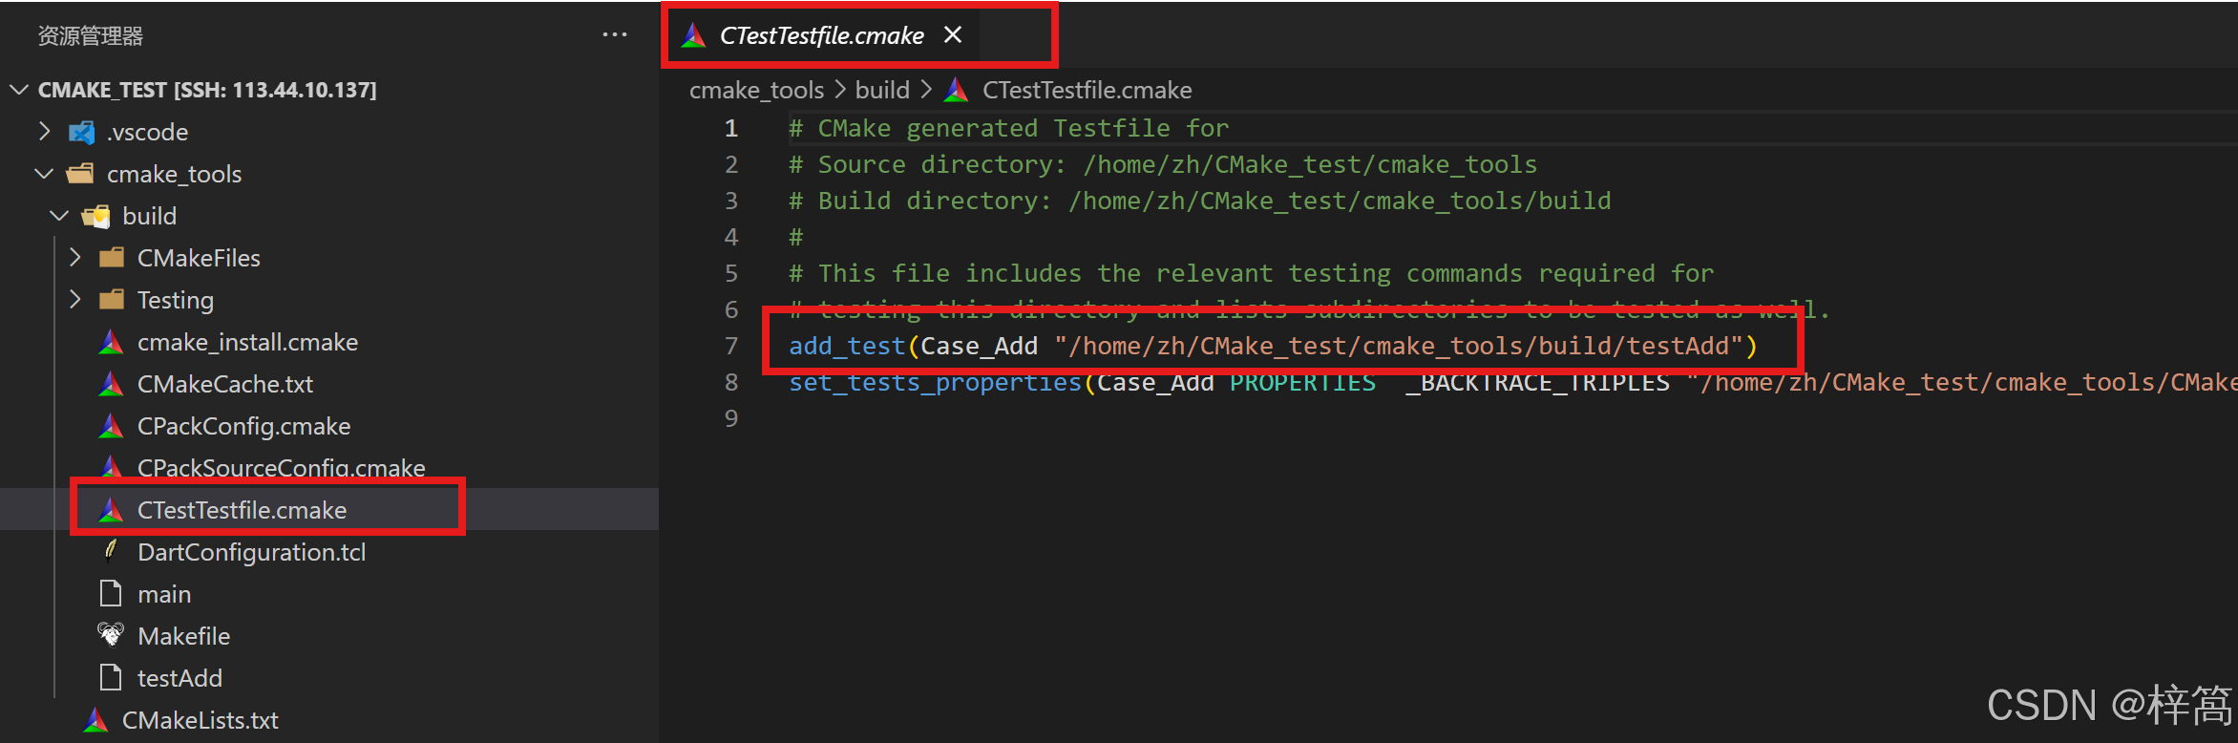Click the testAdd file document icon

click(111, 678)
